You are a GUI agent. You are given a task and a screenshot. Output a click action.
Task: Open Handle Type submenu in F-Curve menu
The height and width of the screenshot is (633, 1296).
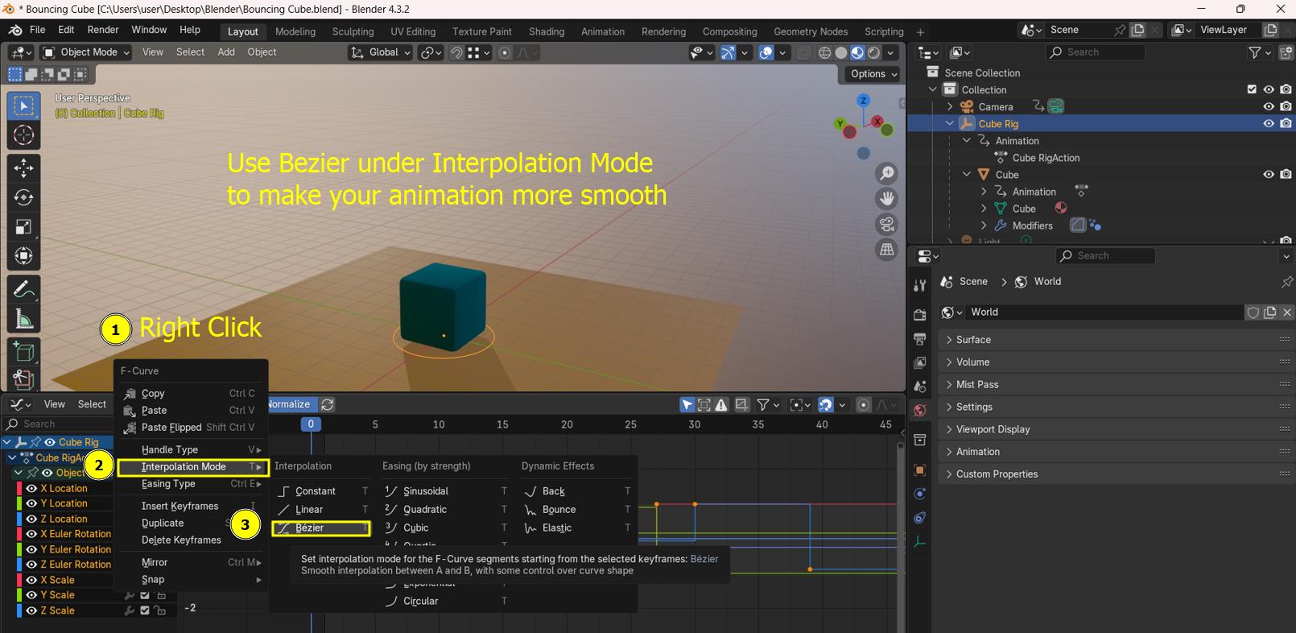click(191, 449)
